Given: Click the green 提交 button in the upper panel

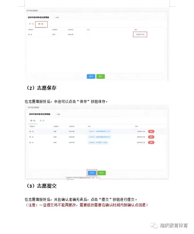Looking at the screenshot, I should pyautogui.click(x=100, y=76).
